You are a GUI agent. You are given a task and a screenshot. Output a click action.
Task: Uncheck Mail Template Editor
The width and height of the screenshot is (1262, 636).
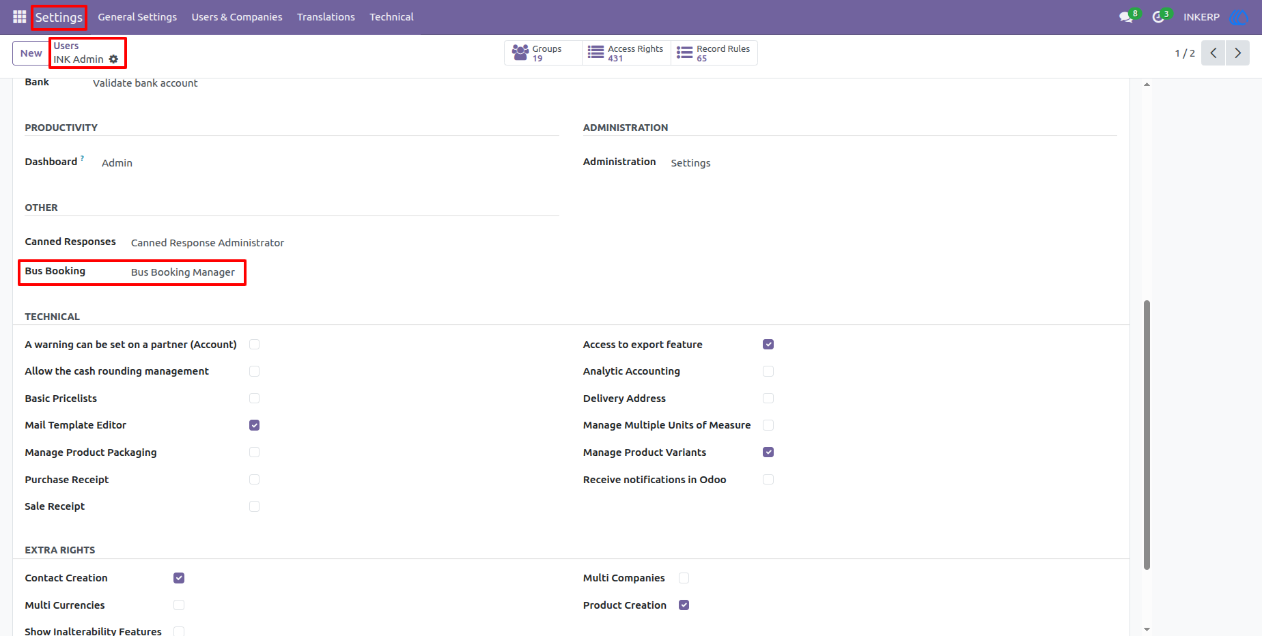254,425
